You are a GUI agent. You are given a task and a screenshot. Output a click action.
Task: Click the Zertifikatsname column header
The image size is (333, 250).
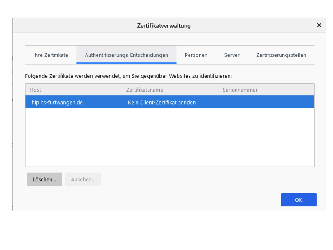tap(144, 90)
